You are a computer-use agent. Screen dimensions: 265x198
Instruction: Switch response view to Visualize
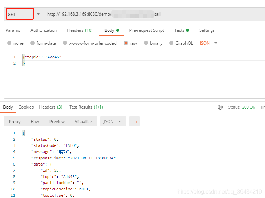tap(83, 122)
